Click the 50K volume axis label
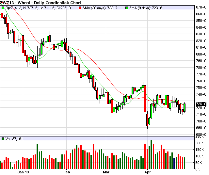This screenshot has height=175, width=209. 199,163
